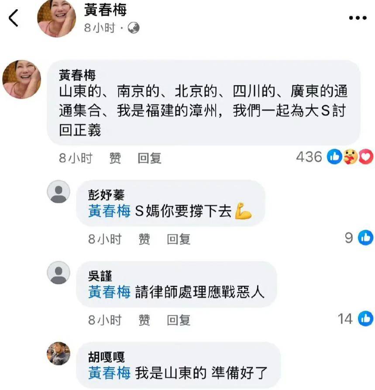This screenshot has height=390, width=375.
Task: Tap the globe public visibility icon
Action: click(134, 28)
